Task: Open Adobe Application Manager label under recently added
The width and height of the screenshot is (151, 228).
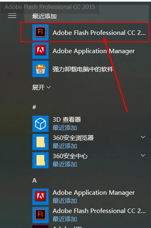Action: coord(94,51)
